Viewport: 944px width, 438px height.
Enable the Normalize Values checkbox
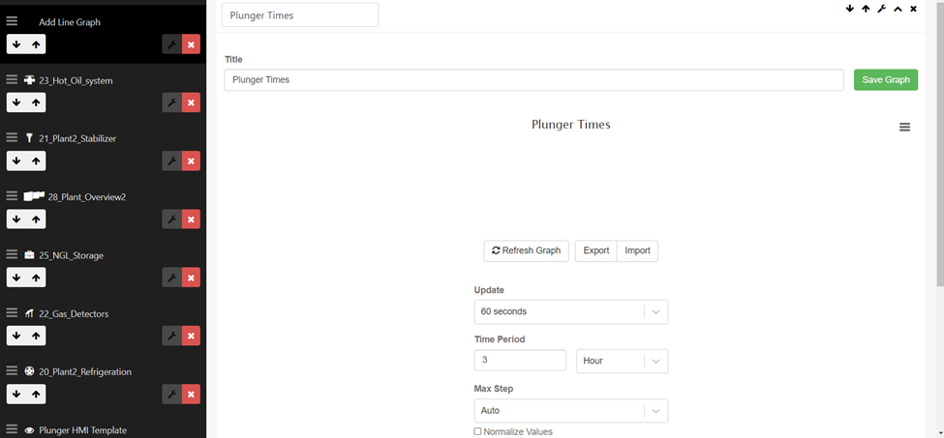click(x=478, y=431)
